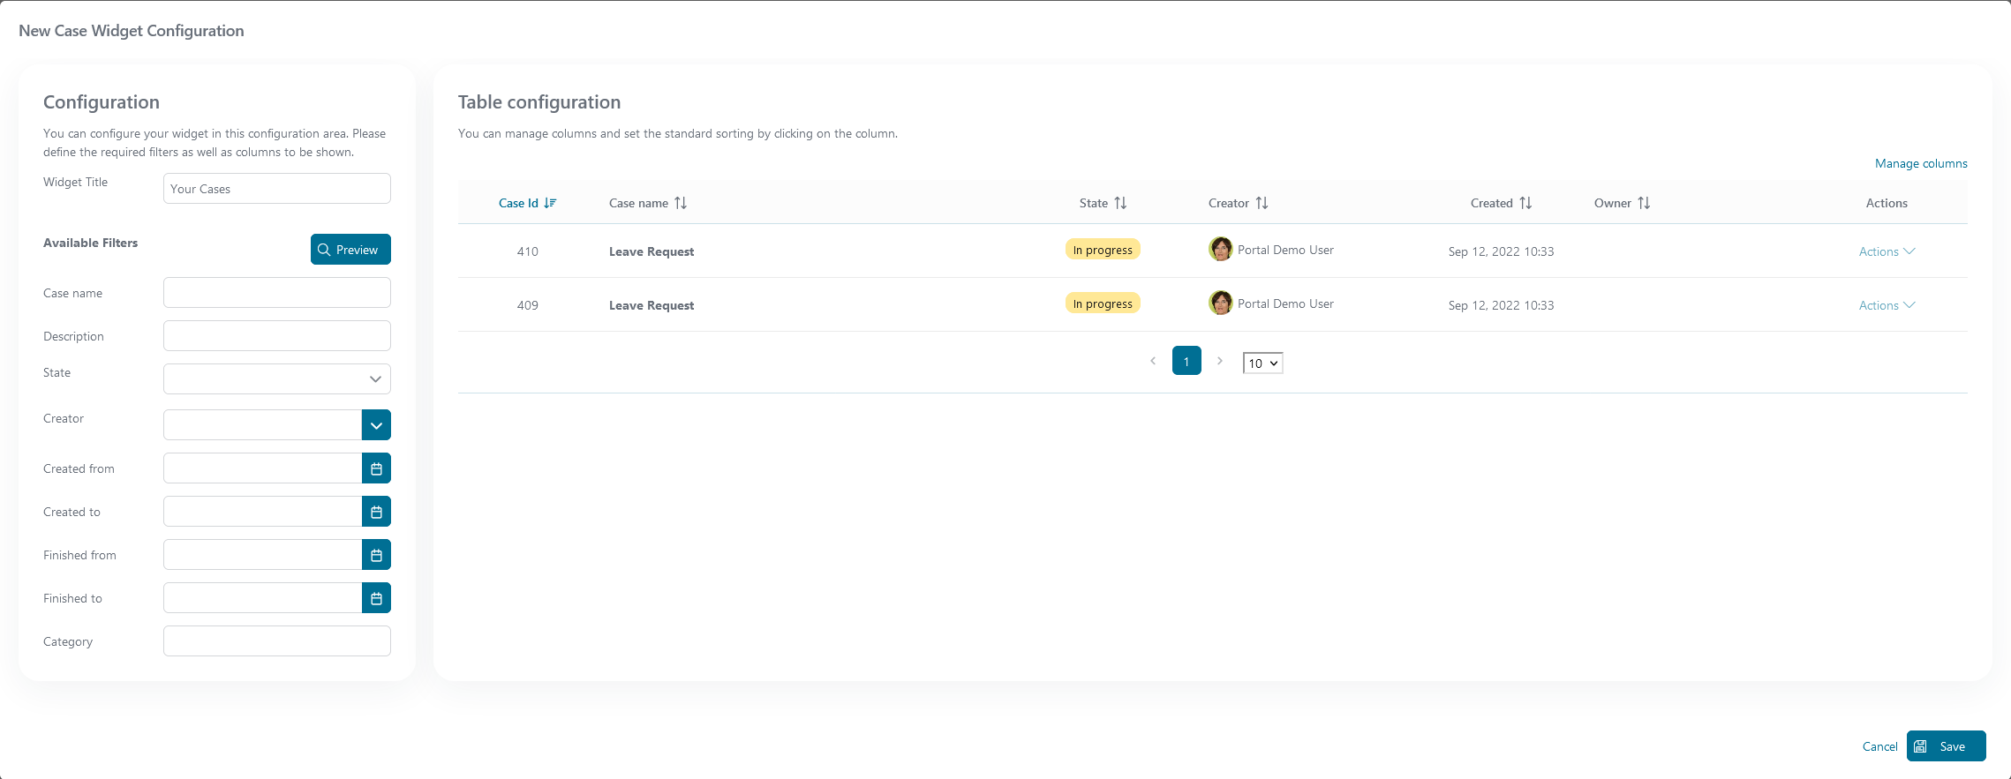Viewport: 2011px width, 779px height.
Task: Open Manage columns link
Action: pos(1921,163)
